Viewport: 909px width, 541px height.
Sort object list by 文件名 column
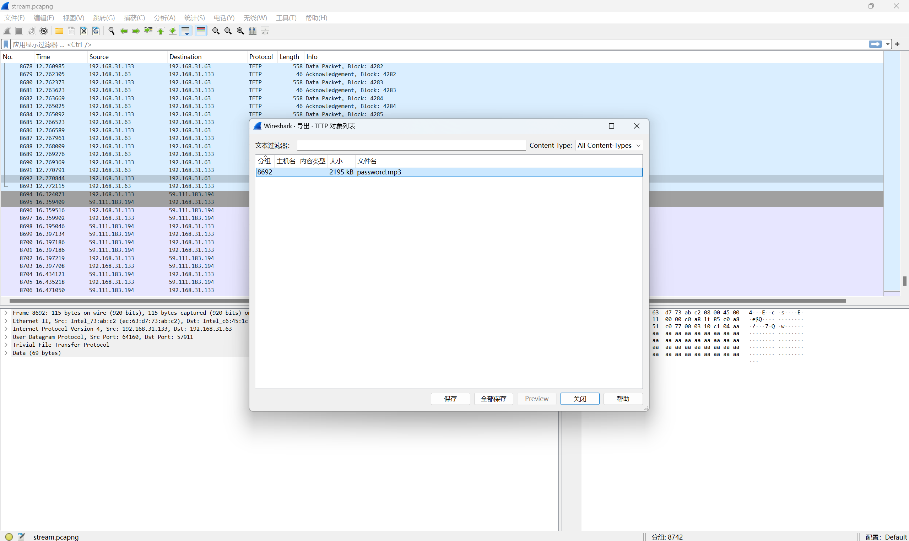[x=499, y=161]
